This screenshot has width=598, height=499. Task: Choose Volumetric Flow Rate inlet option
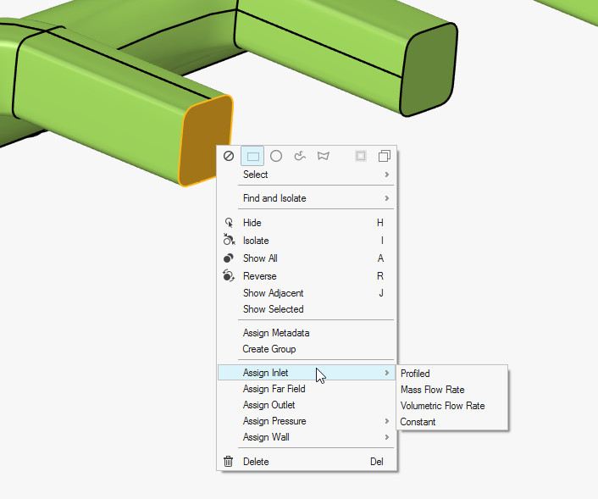[x=442, y=406]
